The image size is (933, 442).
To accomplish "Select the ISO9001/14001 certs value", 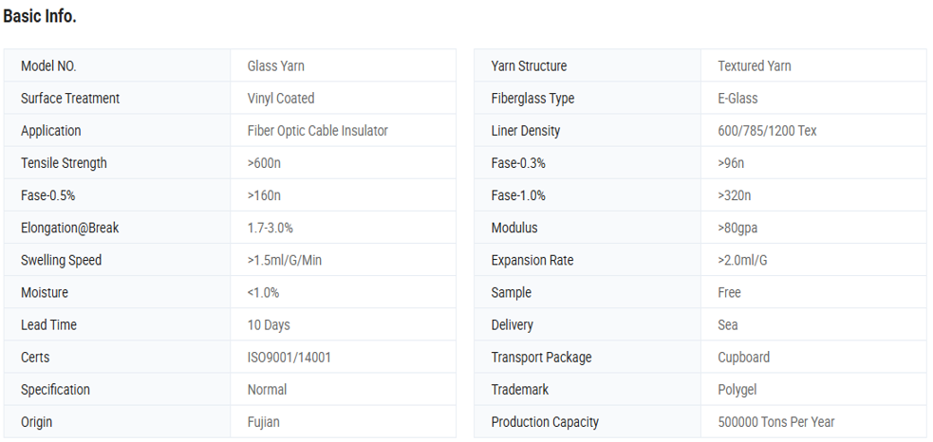I will coord(289,357).
